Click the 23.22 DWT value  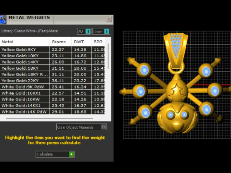[x=80, y=81]
